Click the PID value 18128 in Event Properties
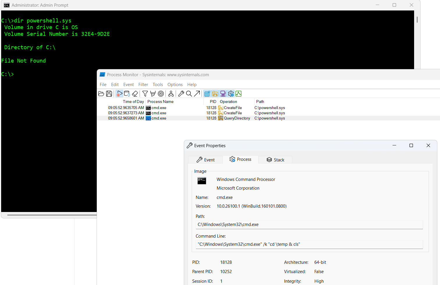 click(x=226, y=262)
